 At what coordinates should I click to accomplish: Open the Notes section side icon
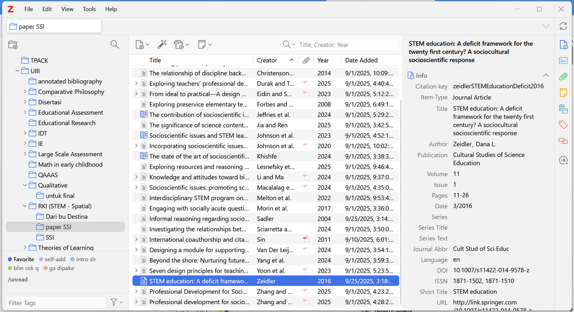click(x=563, y=93)
